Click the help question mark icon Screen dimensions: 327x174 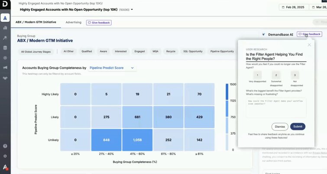tap(5, 146)
